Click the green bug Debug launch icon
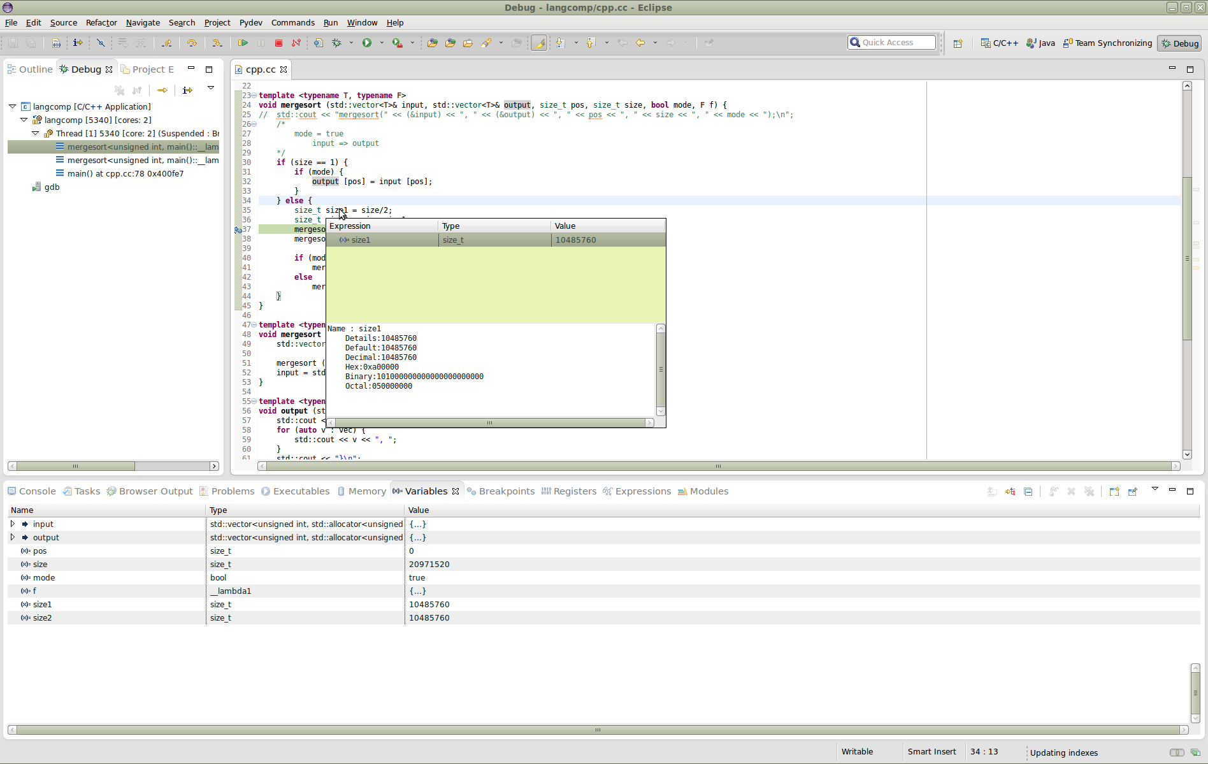This screenshot has height=764, width=1208. pos(337,43)
